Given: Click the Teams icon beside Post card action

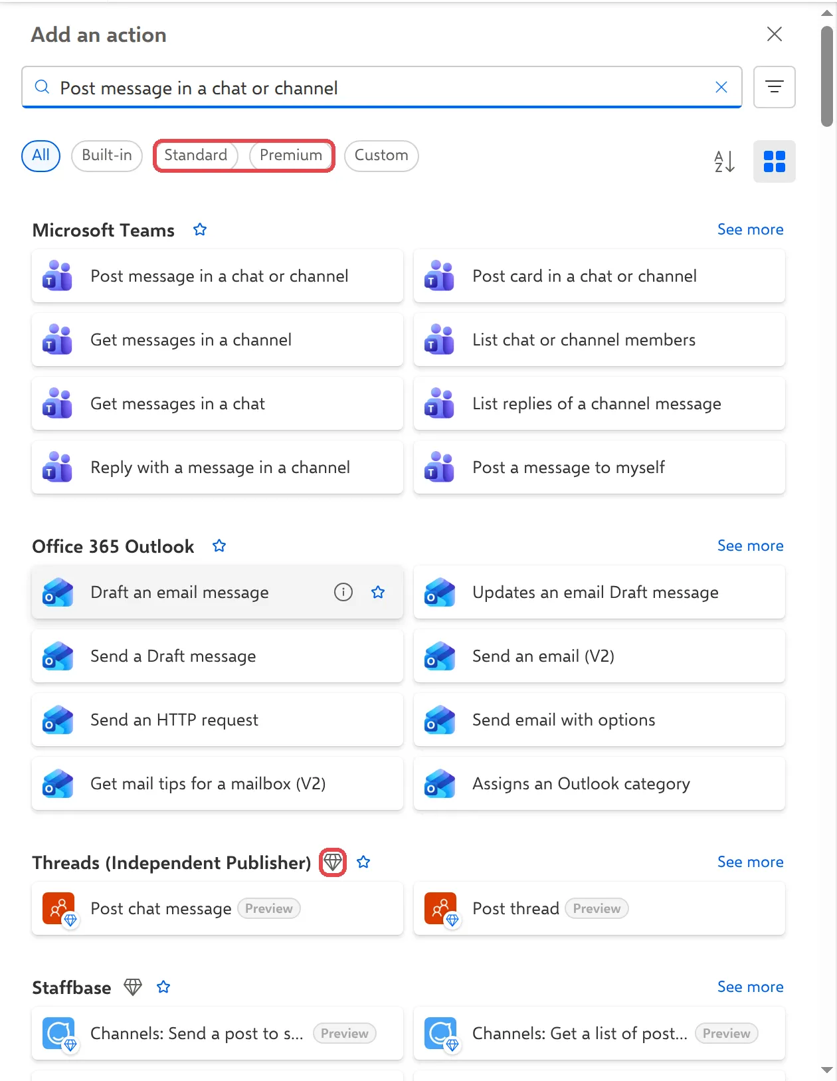Looking at the screenshot, I should click(439, 276).
